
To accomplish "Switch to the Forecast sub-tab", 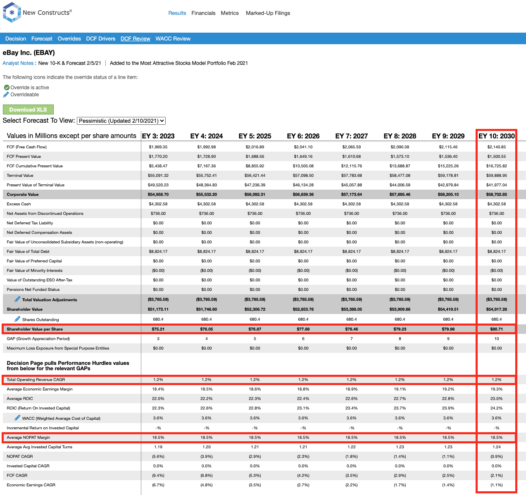I will [42, 39].
